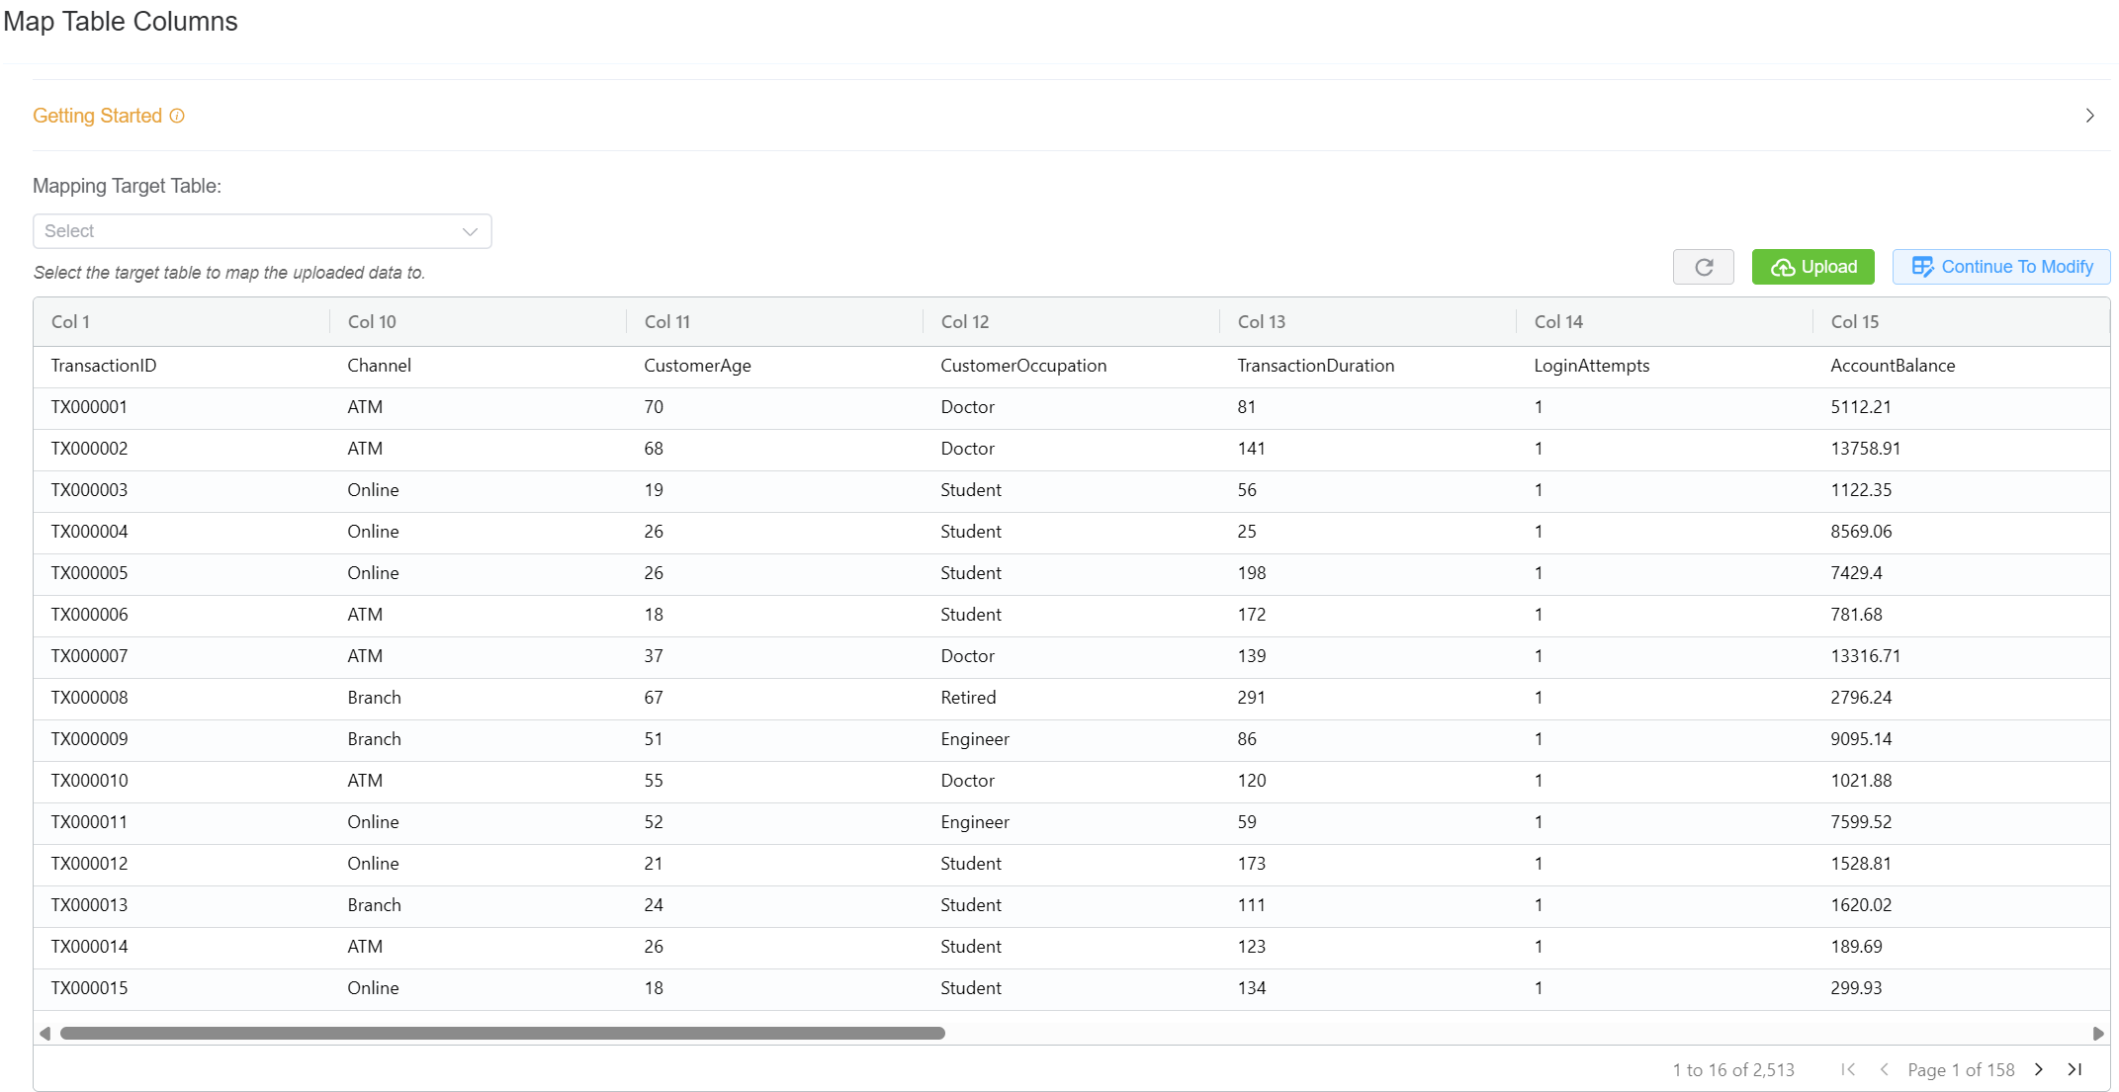The width and height of the screenshot is (2119, 1092).
Task: Select the TX000008 table cell
Action: [90, 698]
